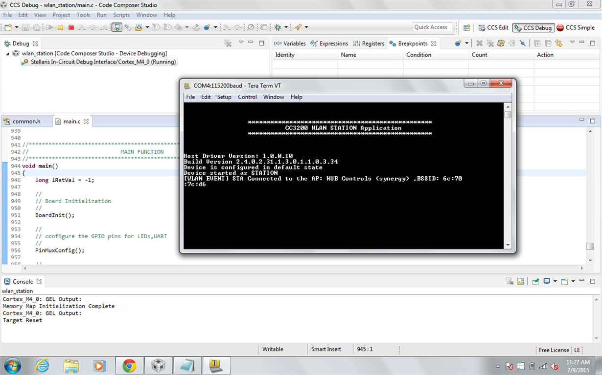Open Breakpoints view menu triangle
Image resolution: width=602 pixels, height=375 pixels.
coord(572,42)
